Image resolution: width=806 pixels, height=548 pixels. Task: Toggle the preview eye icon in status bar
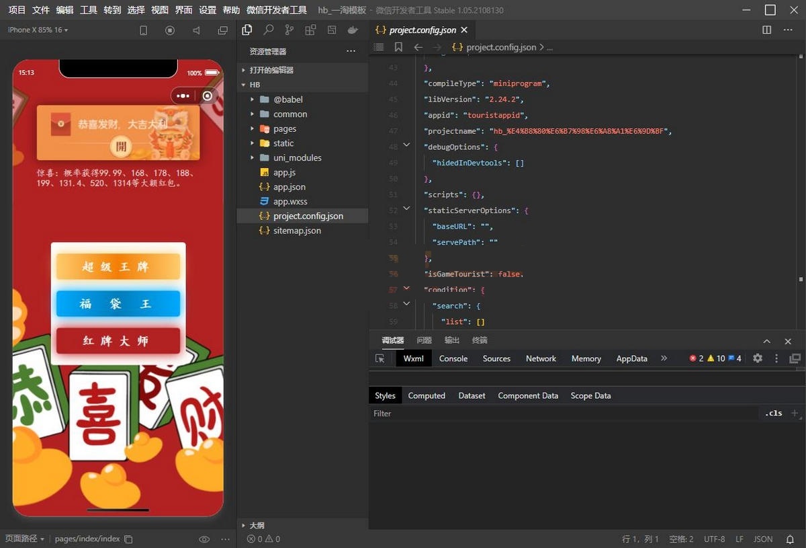click(204, 539)
